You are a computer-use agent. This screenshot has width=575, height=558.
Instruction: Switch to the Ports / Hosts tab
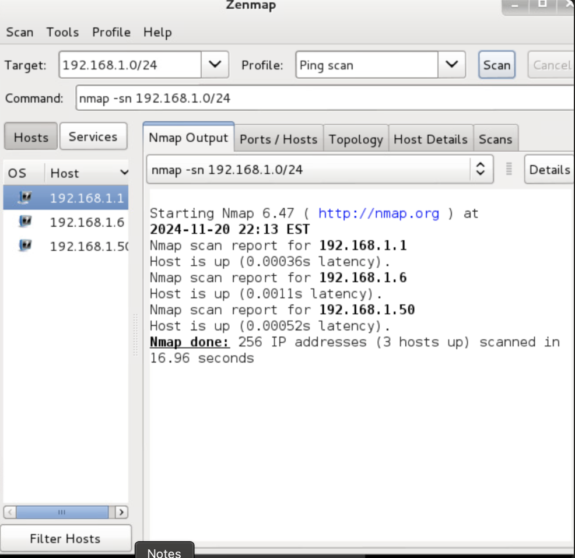pyautogui.click(x=279, y=139)
